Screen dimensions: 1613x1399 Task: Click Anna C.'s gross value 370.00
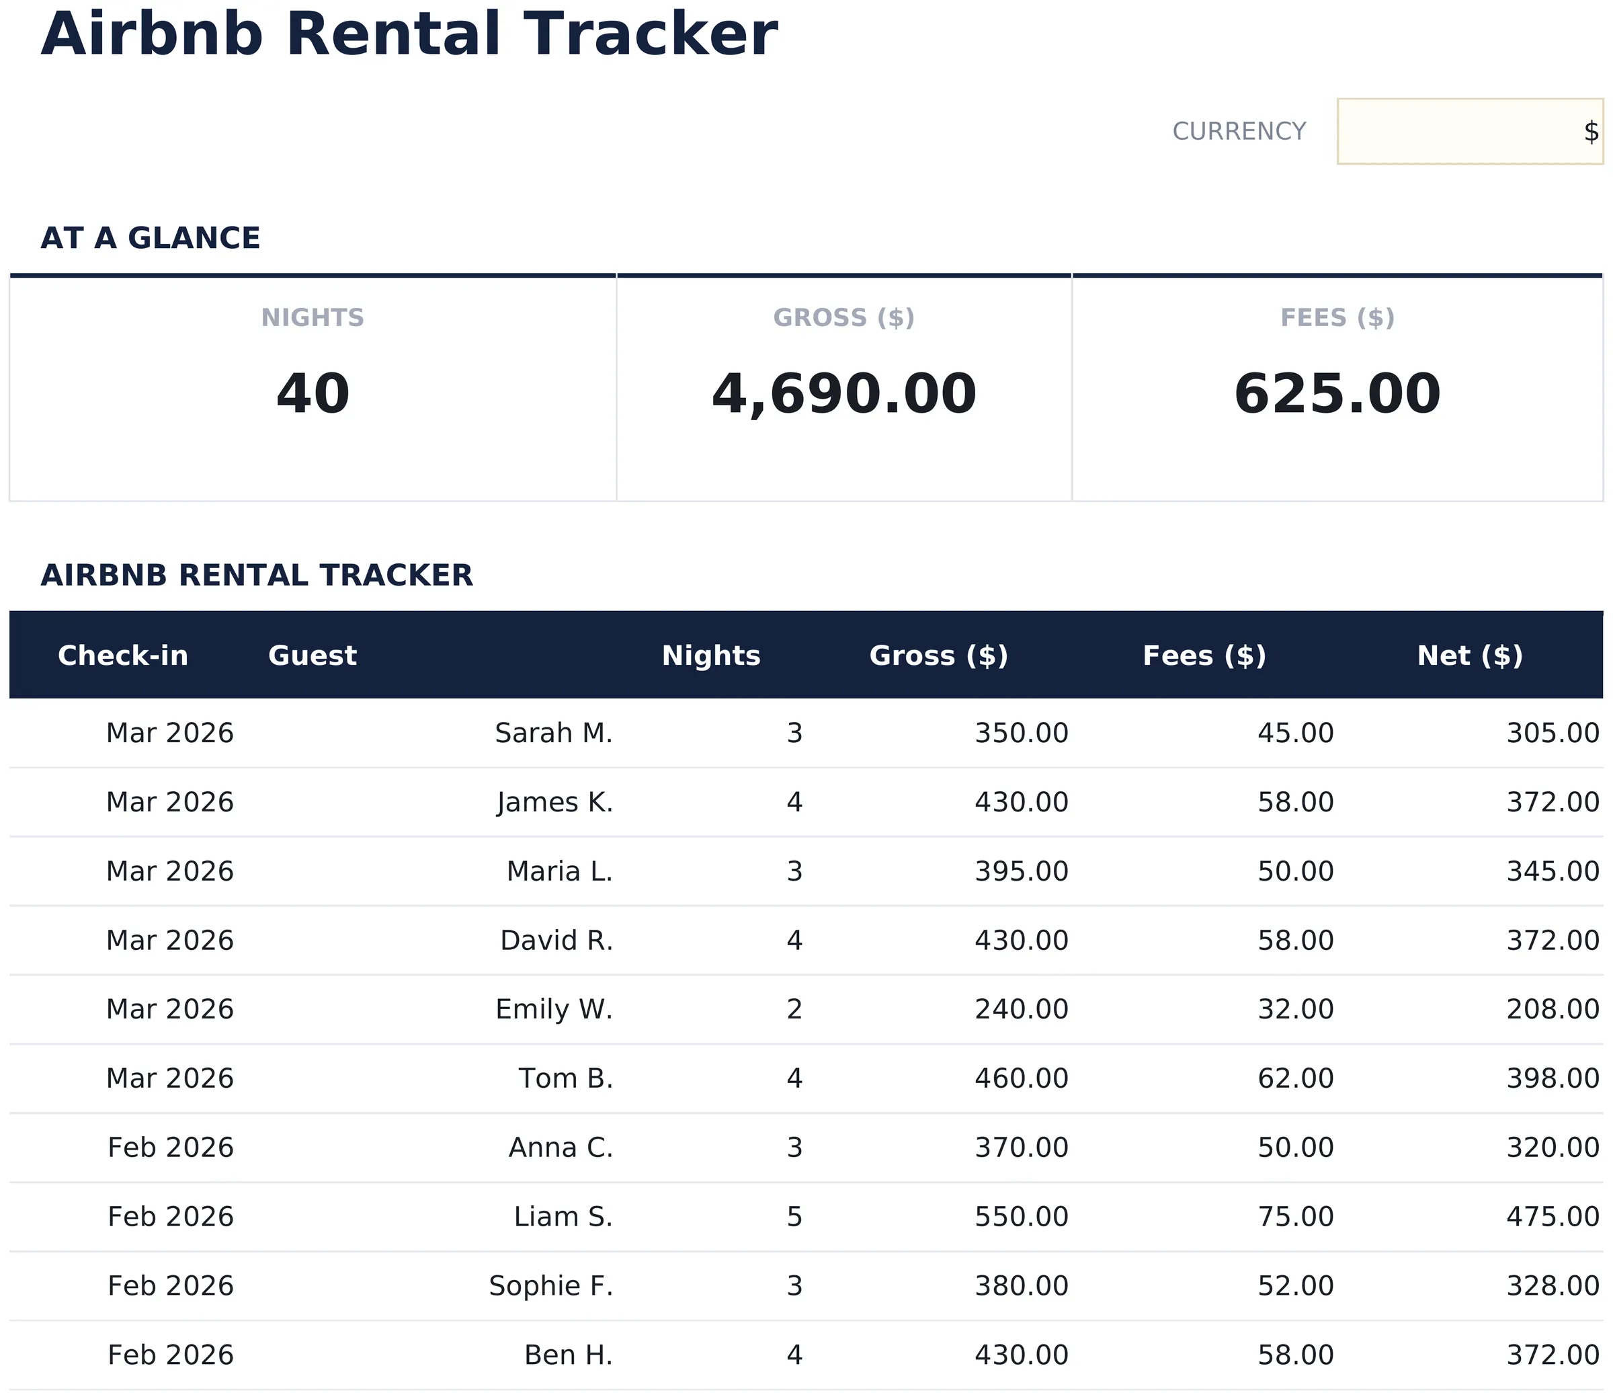tap(1022, 1148)
